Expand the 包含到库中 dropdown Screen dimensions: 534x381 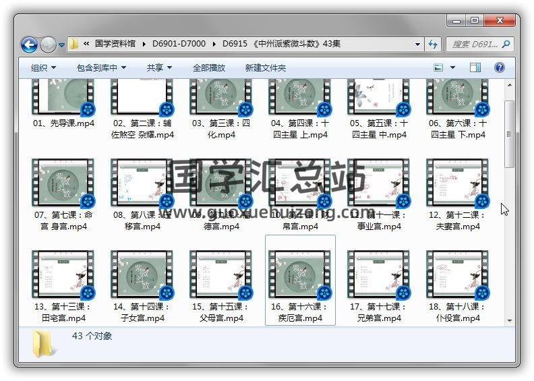(101, 68)
